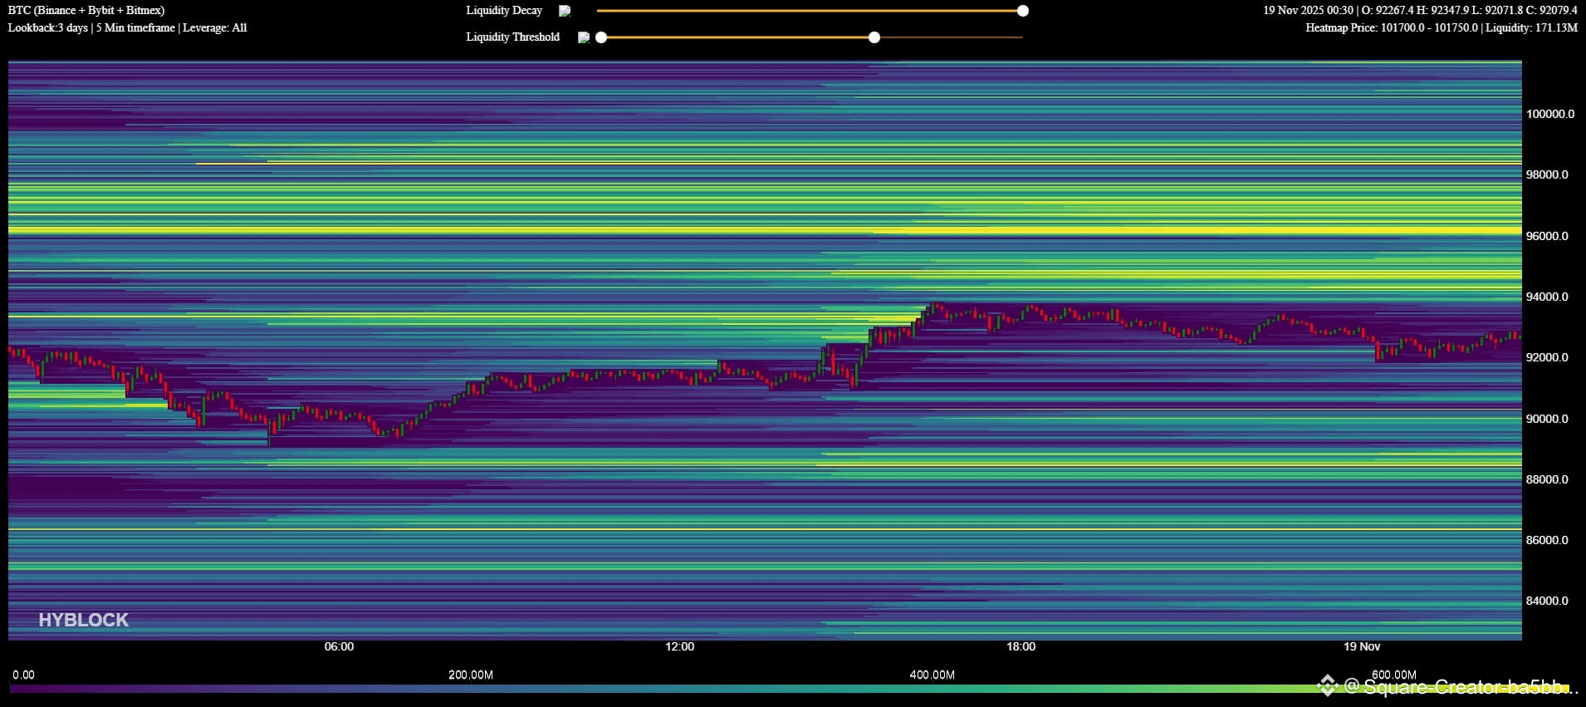1586x707 pixels.
Task: Click the 200.00M mark on color scale
Action: pyautogui.click(x=471, y=675)
